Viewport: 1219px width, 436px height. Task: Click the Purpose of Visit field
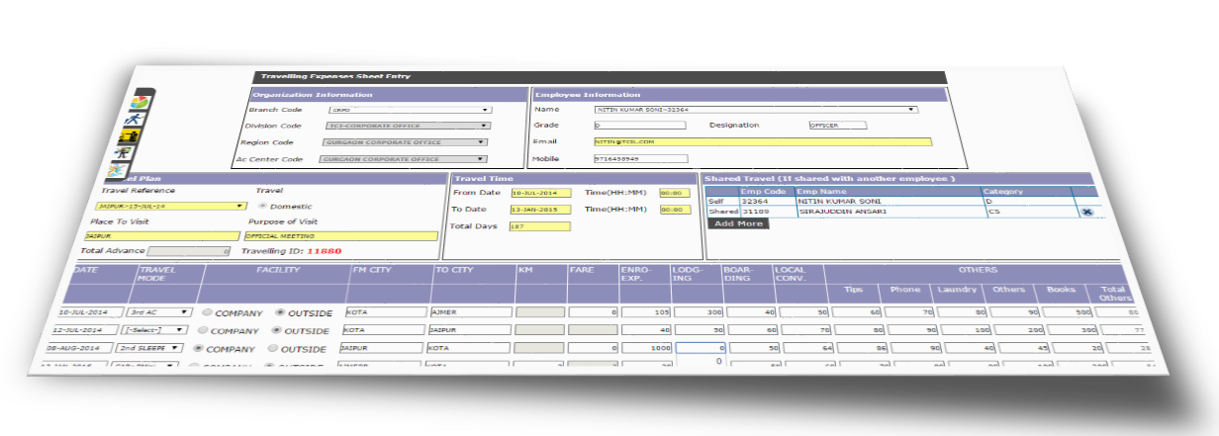point(340,236)
